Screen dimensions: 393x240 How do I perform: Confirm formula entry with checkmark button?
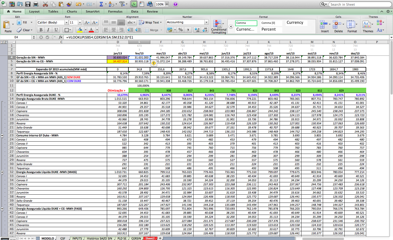click(47, 37)
